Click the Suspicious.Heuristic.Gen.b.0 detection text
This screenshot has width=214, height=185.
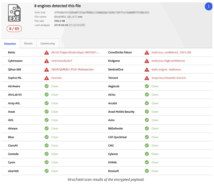168,78
